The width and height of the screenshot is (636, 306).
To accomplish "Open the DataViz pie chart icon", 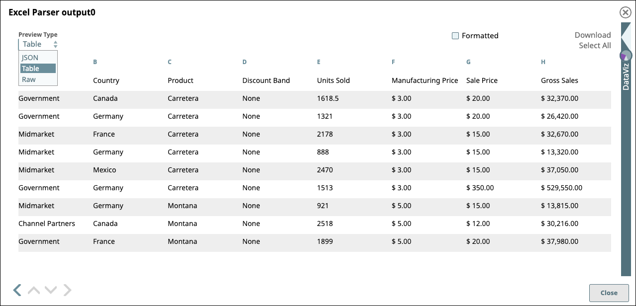I will tap(626, 56).
